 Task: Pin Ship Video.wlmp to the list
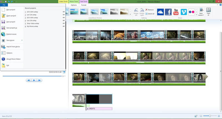[x=64, y=23]
